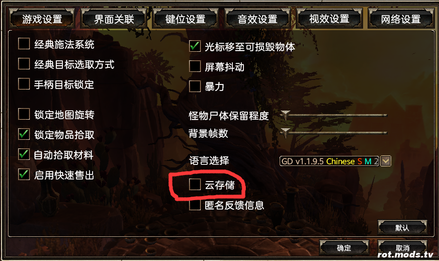The width and height of the screenshot is (439, 261).
Task: Click the 确定 confirm button
Action: pyautogui.click(x=344, y=248)
